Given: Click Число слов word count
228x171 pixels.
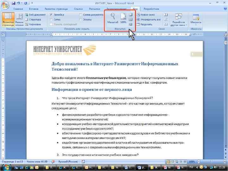Looking at the screenshot, I should point(37,161).
